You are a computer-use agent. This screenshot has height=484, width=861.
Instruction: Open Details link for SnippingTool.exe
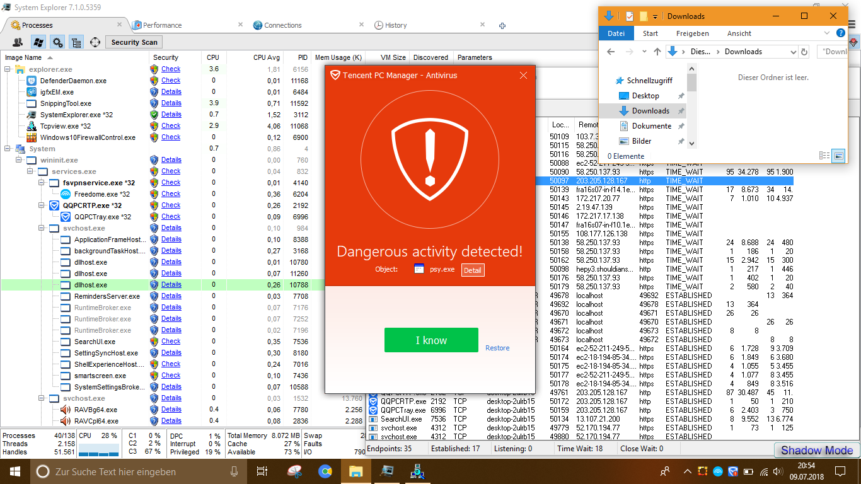click(x=171, y=103)
